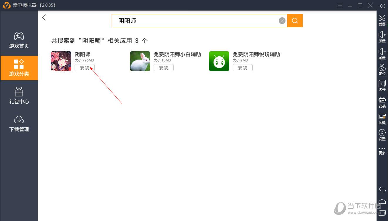Click the 大小:10MB size text
This screenshot has height=221, width=388.
(x=162, y=60)
